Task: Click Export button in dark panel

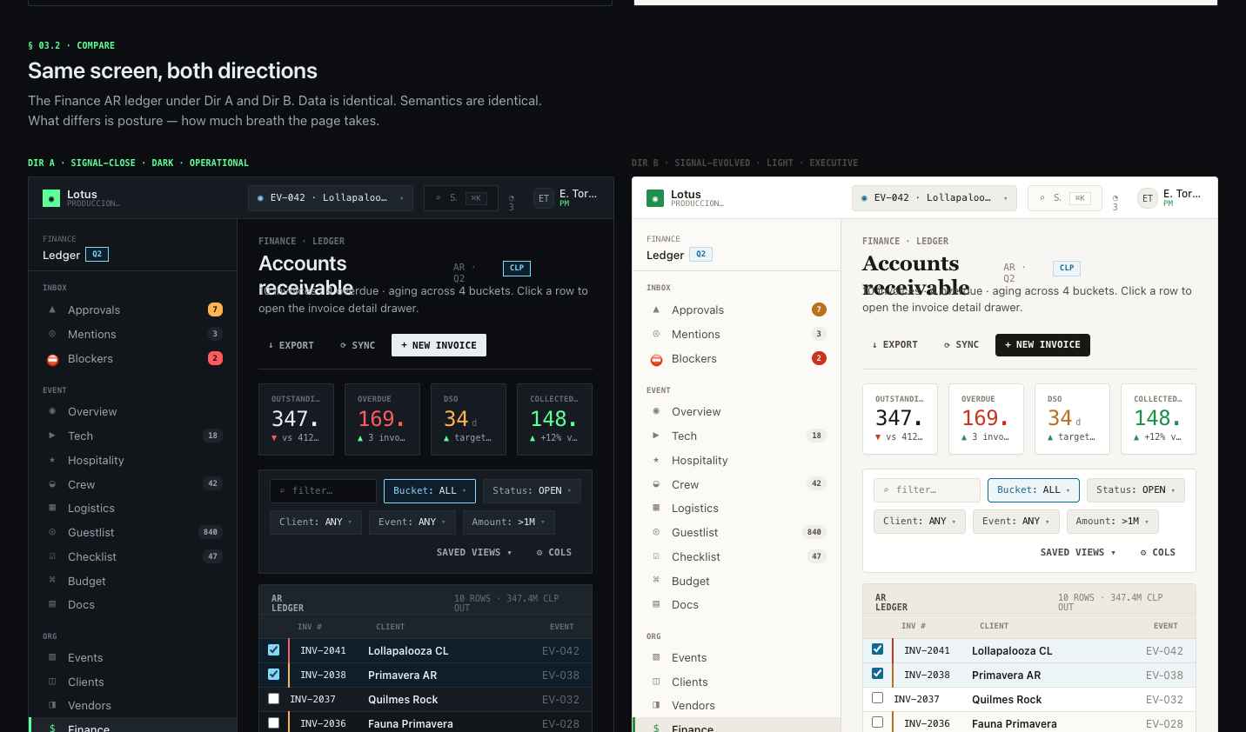Action: click(291, 345)
